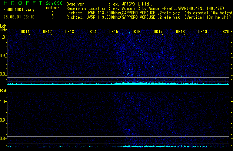
Task: Click the Rch 1.0 kHz axis value
Action: coord(3,102)
